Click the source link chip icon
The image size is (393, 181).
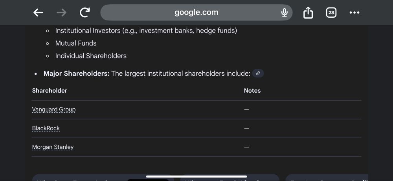tap(258, 73)
